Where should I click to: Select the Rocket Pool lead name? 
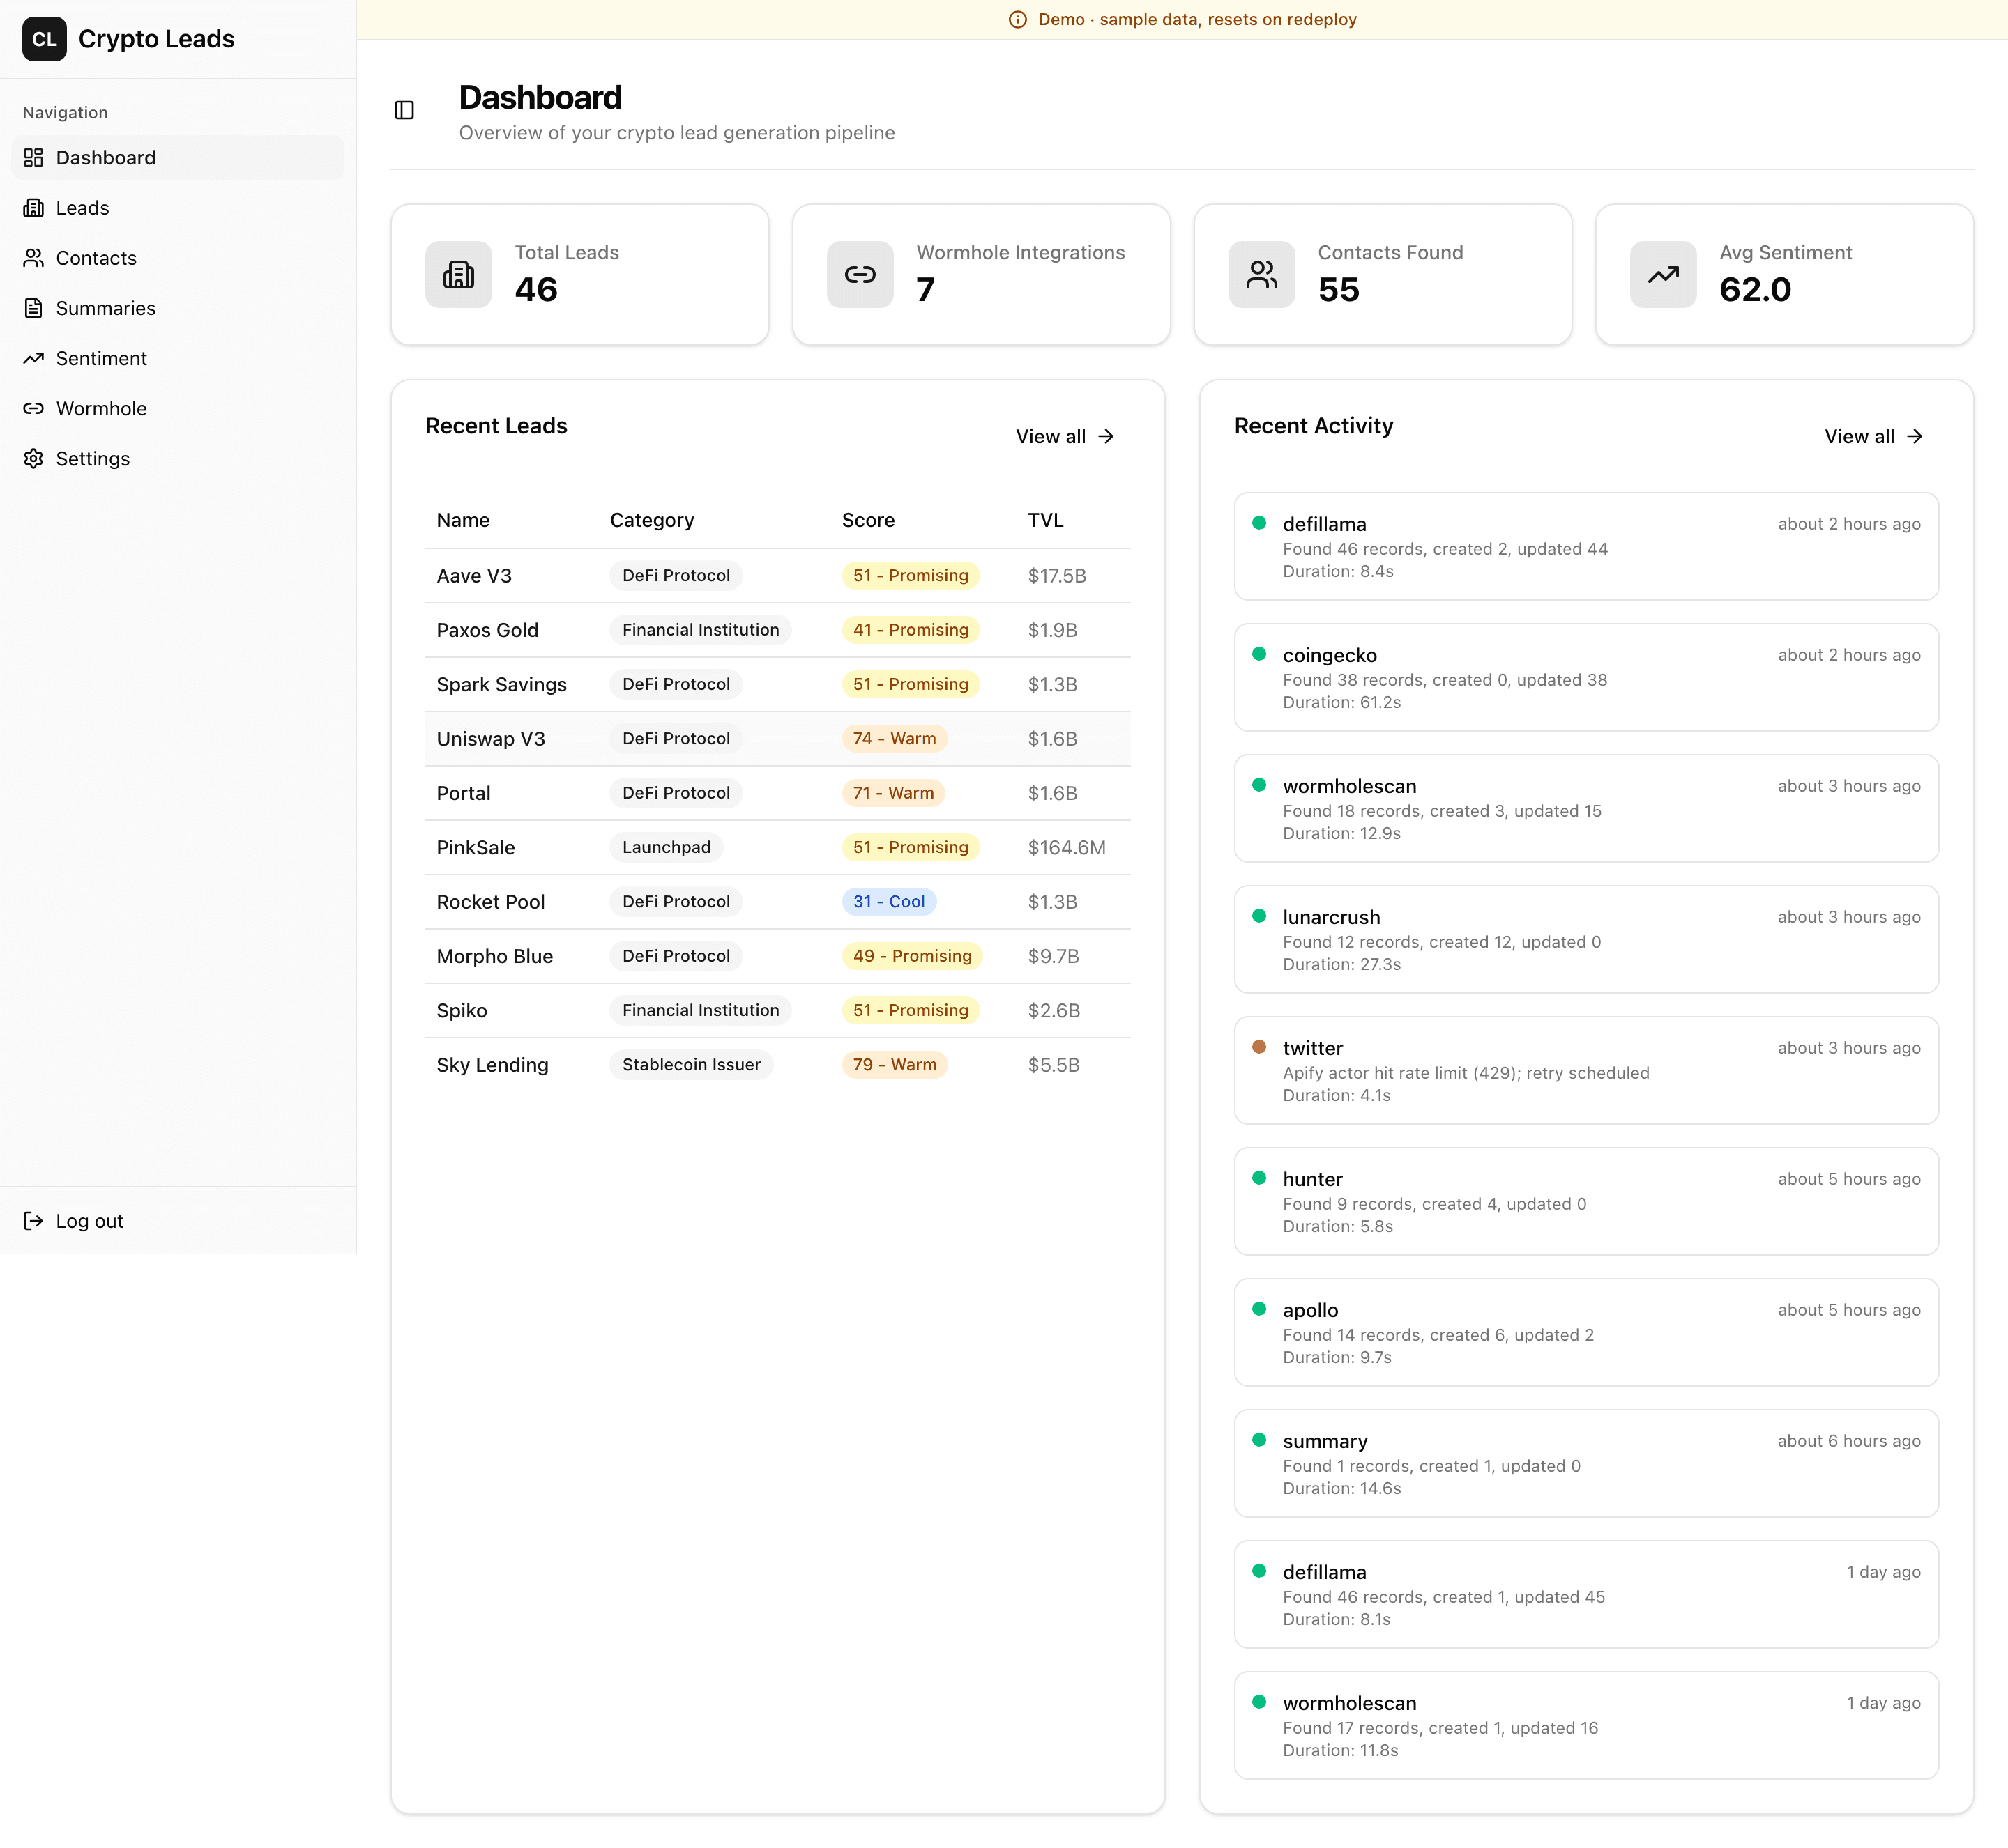pos(490,901)
